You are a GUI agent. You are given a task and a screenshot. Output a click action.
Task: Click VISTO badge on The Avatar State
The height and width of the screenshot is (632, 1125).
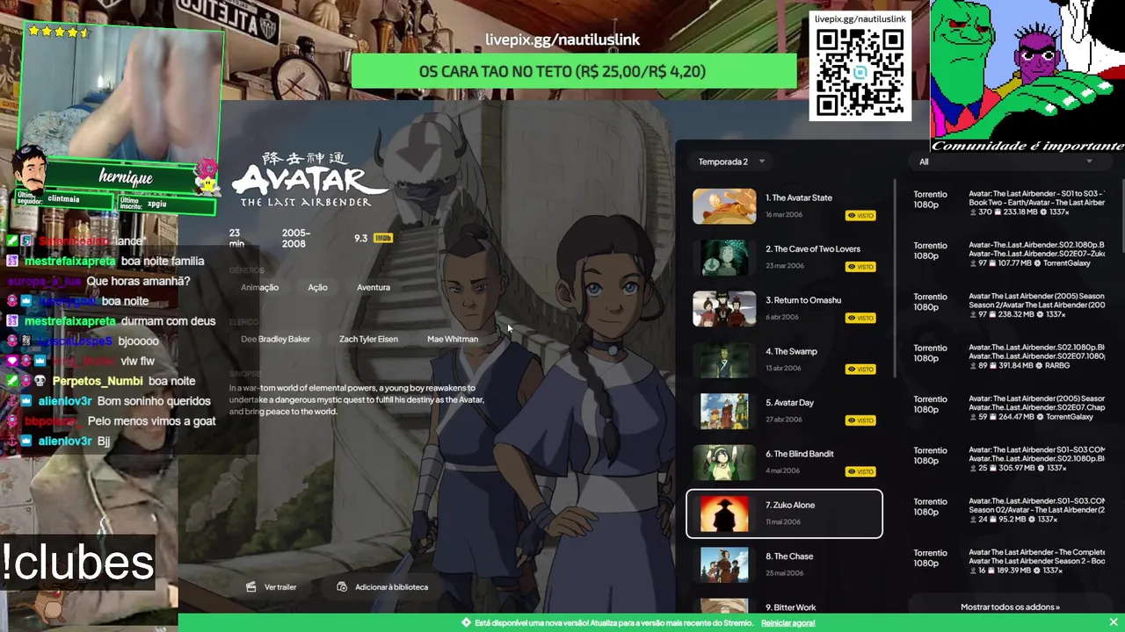860,215
